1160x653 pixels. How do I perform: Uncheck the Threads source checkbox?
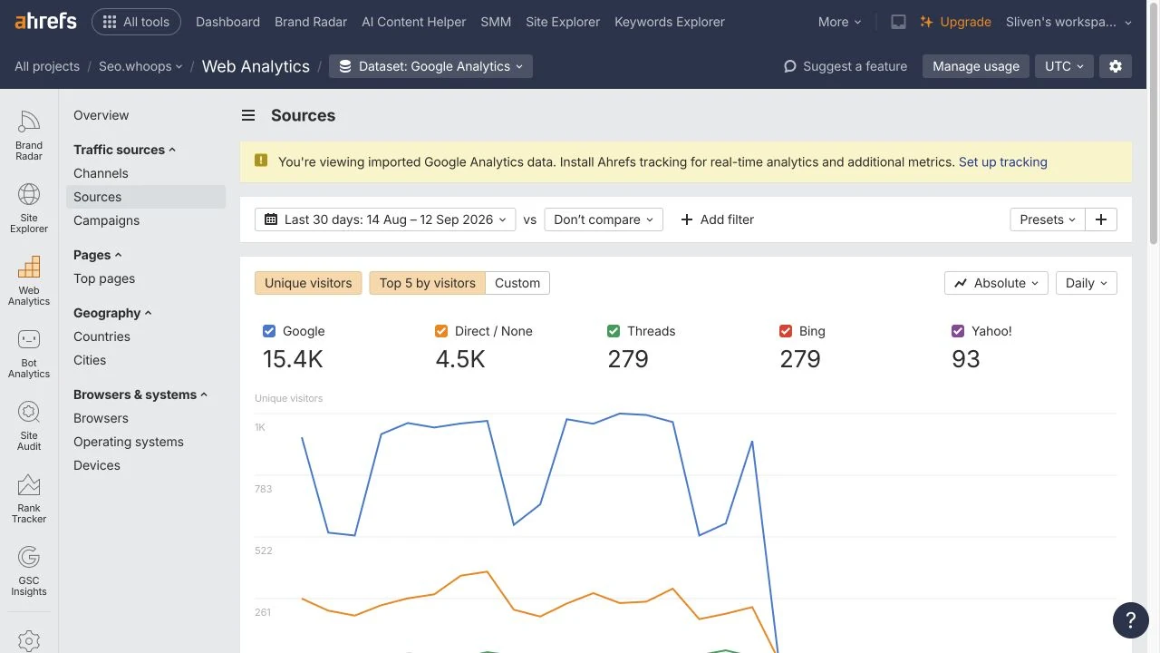tap(614, 331)
